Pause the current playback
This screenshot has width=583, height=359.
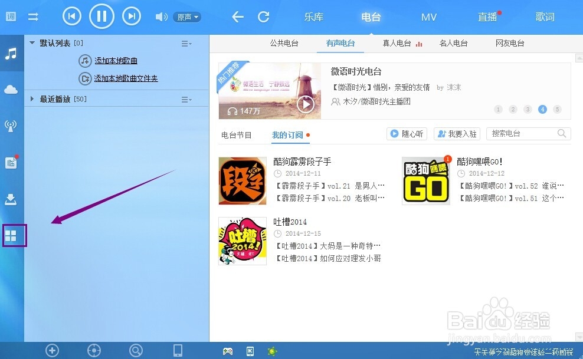coord(101,17)
